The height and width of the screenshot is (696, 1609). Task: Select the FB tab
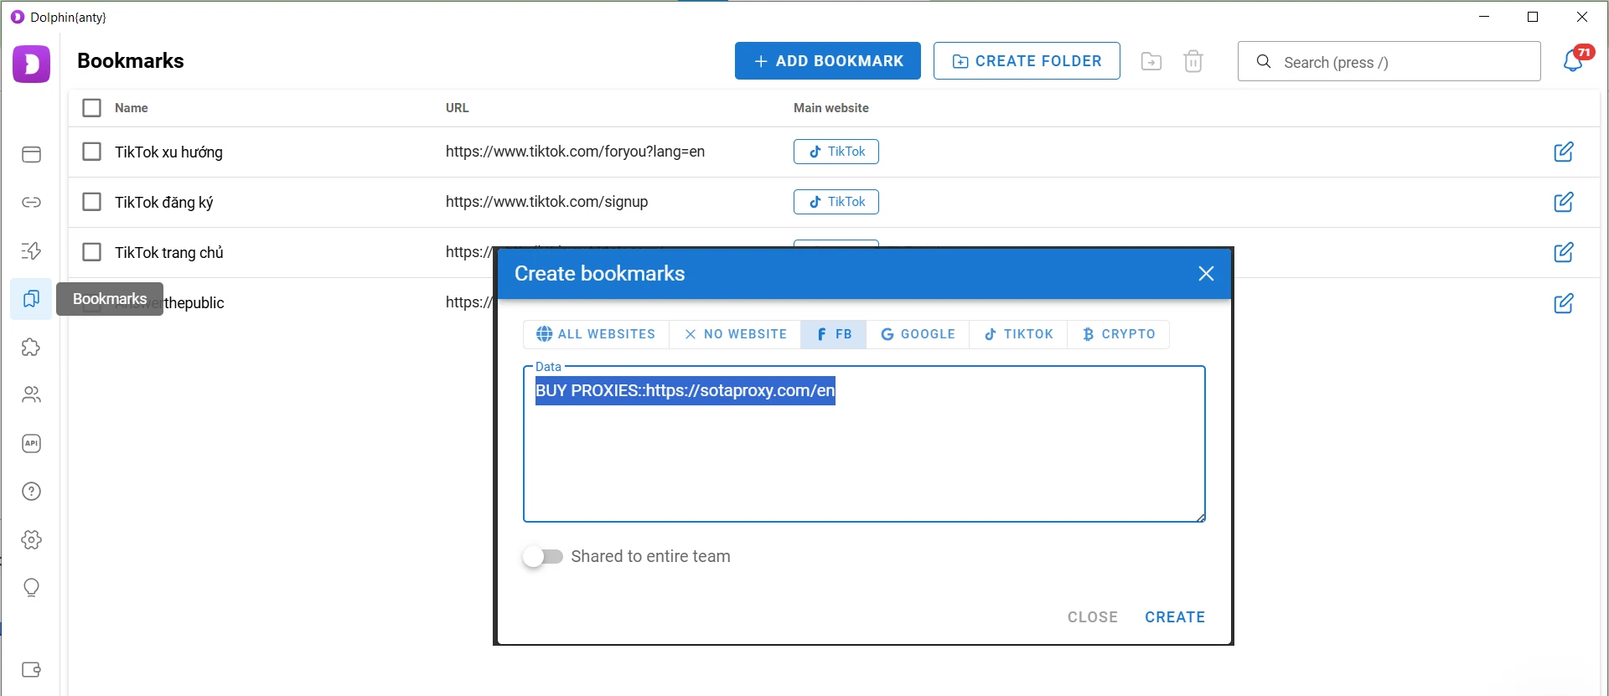click(x=834, y=334)
